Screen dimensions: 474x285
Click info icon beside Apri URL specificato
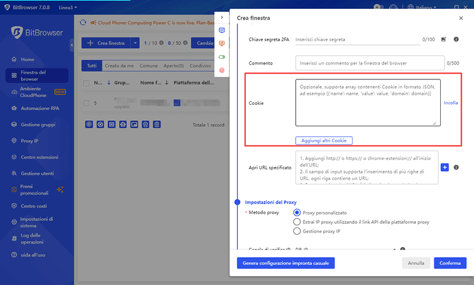coord(456,168)
